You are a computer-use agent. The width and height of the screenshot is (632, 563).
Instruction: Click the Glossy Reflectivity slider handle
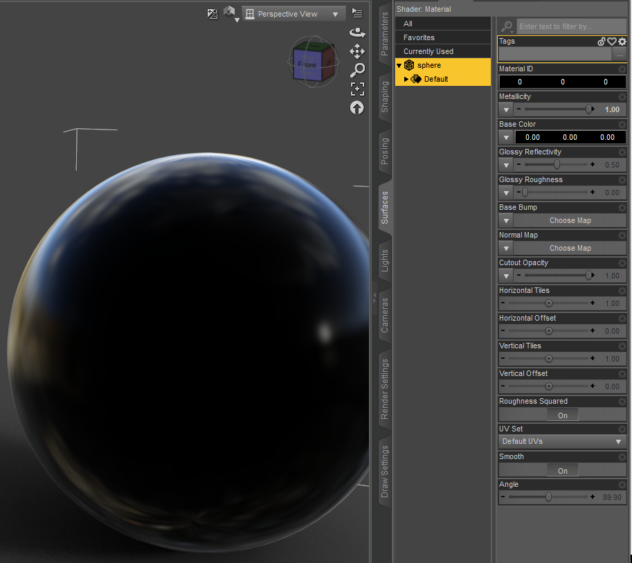[x=557, y=165]
